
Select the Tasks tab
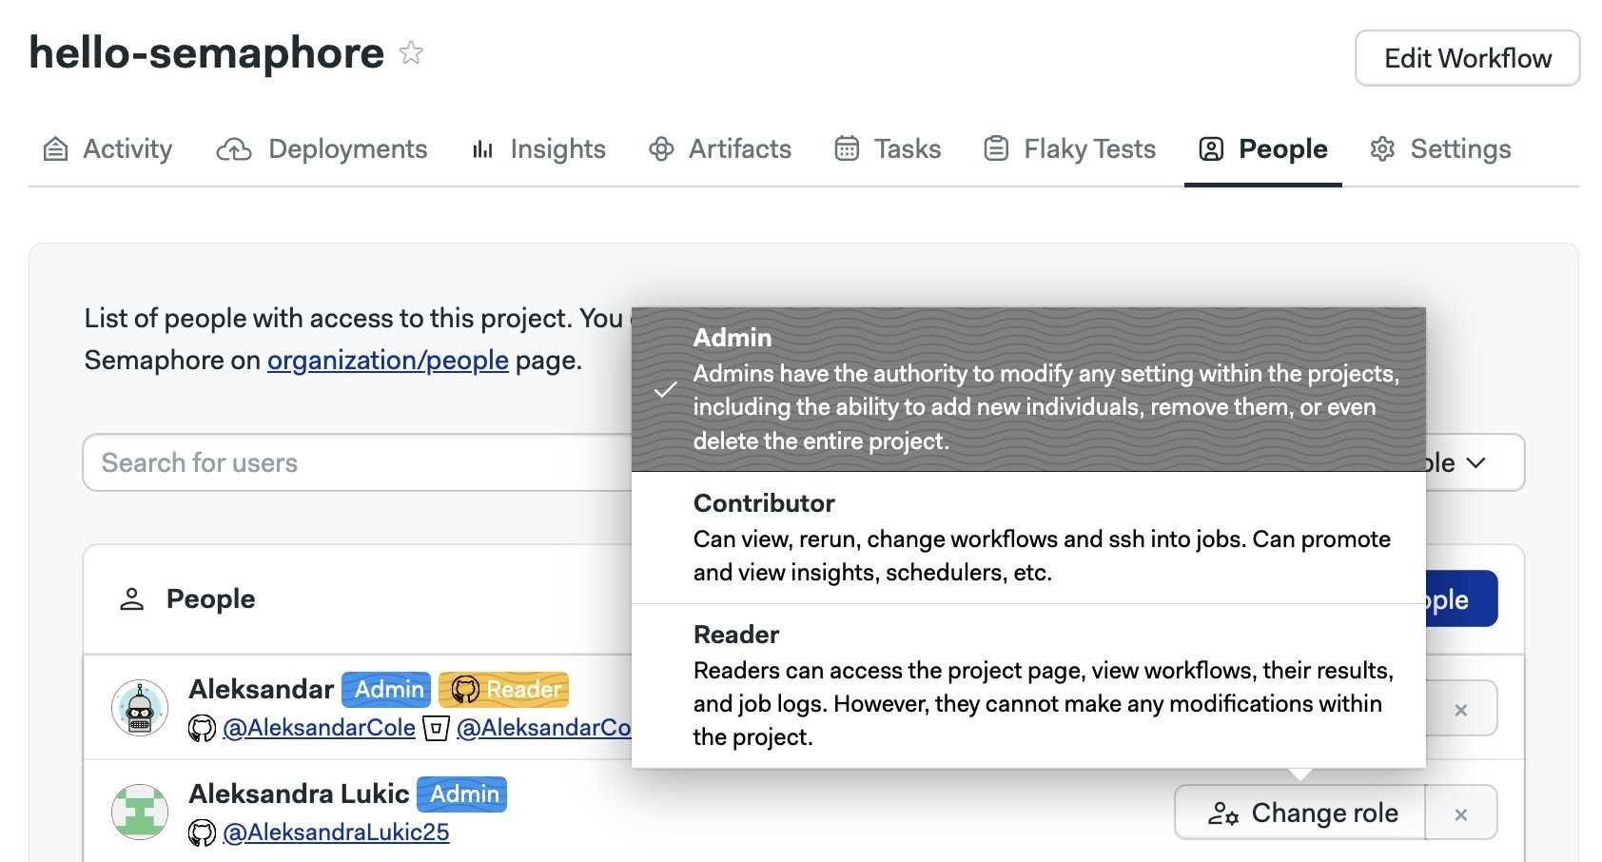888,149
